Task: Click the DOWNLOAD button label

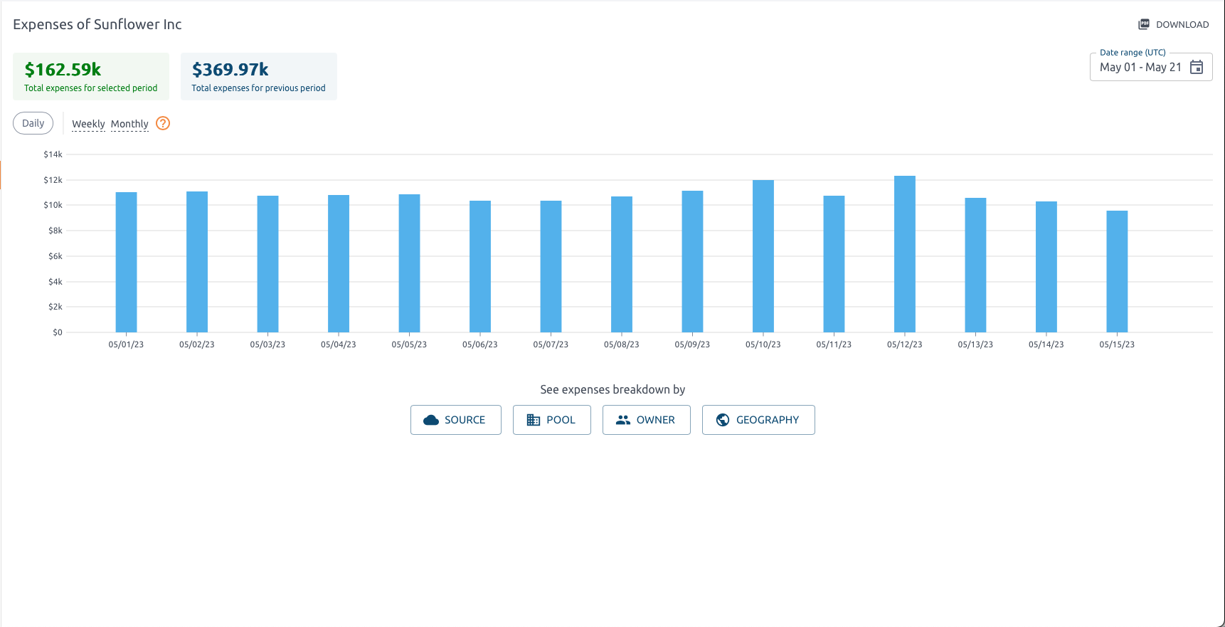Action: point(1182,24)
